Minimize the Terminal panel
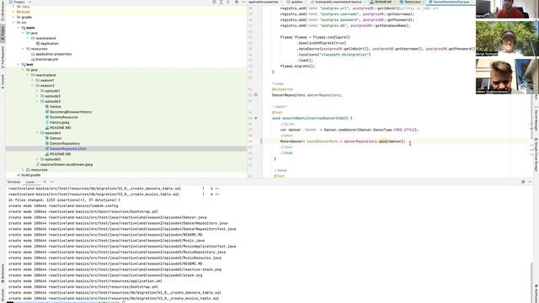The width and height of the screenshot is (539, 303). pos(530,182)
